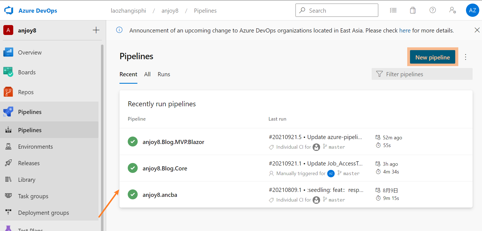The width and height of the screenshot is (482, 231).
Task: Dismiss the announcement banner
Action: pos(477,30)
